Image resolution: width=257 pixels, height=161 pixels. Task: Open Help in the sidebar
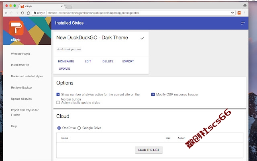click(x=14, y=126)
